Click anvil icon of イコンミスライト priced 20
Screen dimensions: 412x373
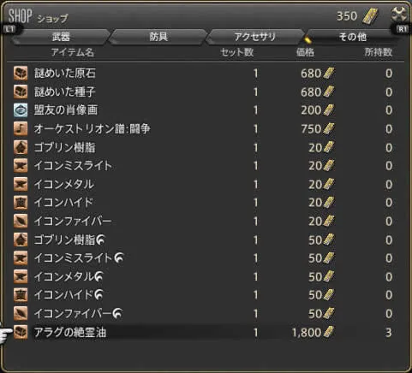(x=21, y=166)
